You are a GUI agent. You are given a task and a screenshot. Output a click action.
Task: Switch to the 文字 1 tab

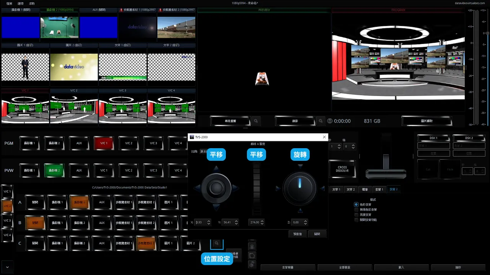[336, 189]
